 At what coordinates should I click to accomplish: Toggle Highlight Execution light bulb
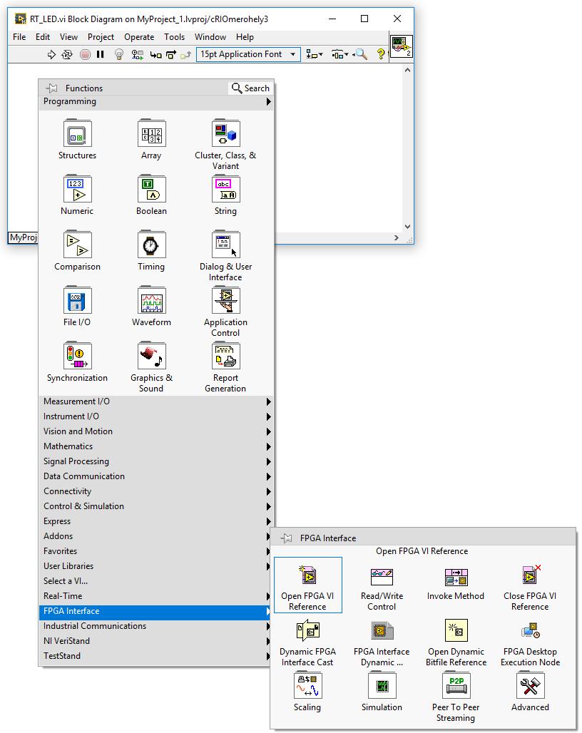click(x=119, y=55)
